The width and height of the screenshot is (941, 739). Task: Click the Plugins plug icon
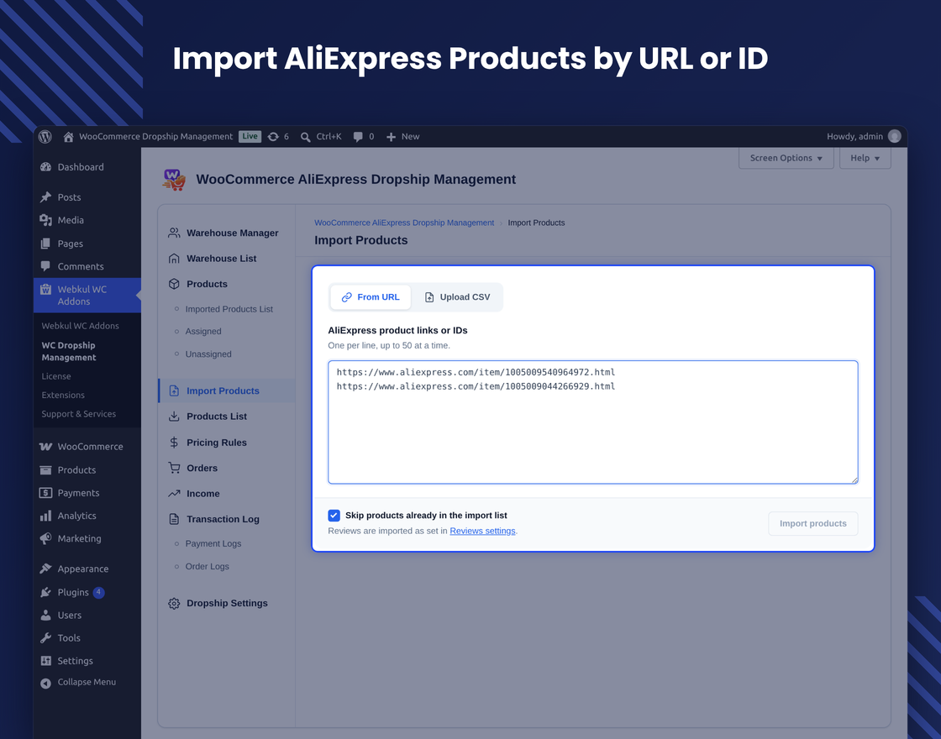click(45, 592)
